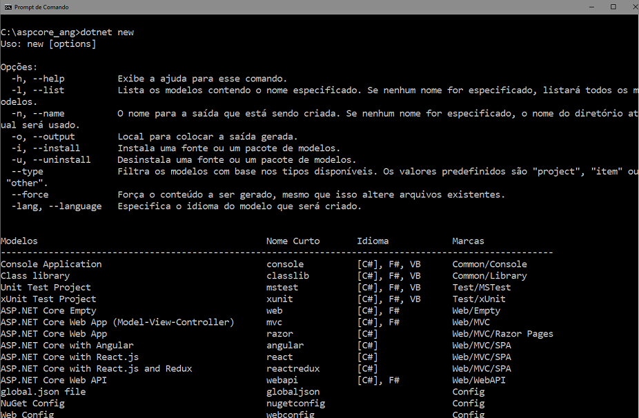639x418 pixels.
Task: Select the '-u, --uninstall' option text
Action: [x=51, y=160]
